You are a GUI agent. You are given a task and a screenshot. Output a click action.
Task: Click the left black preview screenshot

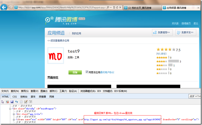(79, 86)
